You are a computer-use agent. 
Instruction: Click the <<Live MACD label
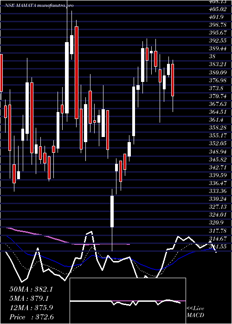pos(195,312)
